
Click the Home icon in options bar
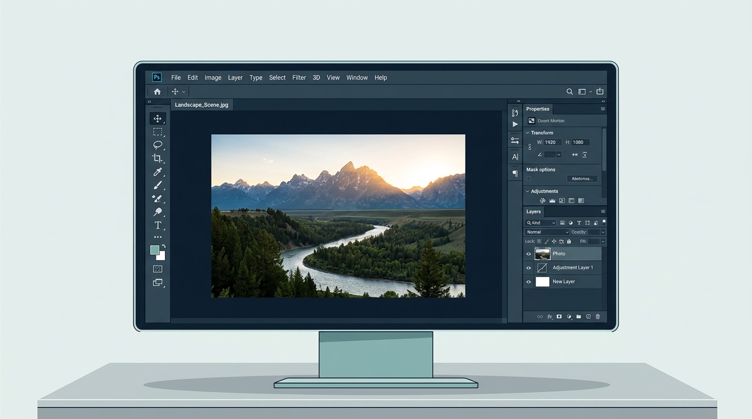pyautogui.click(x=157, y=92)
